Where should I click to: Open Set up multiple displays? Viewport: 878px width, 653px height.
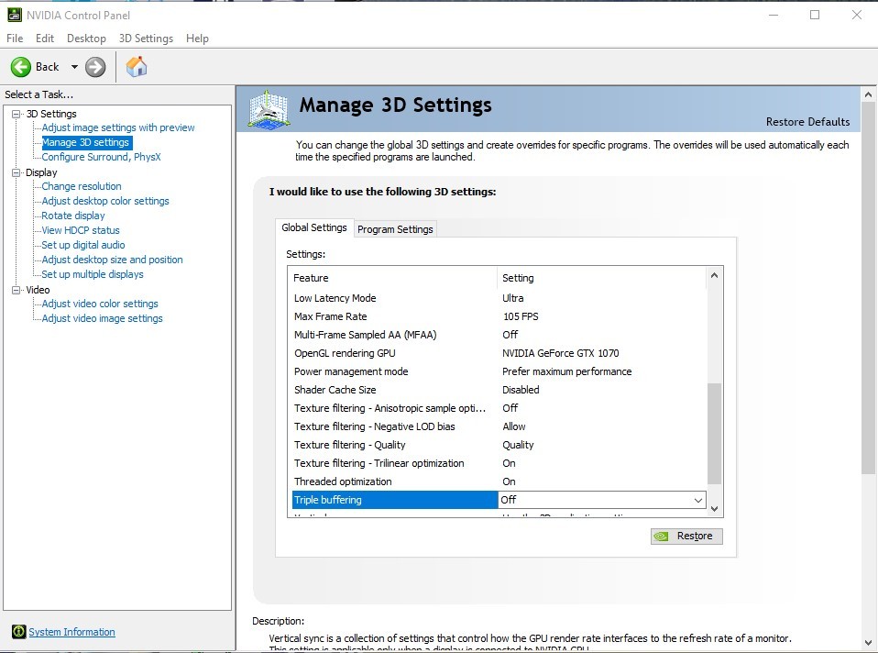pyautogui.click(x=93, y=274)
